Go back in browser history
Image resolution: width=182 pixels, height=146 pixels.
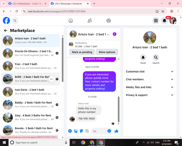4,11
